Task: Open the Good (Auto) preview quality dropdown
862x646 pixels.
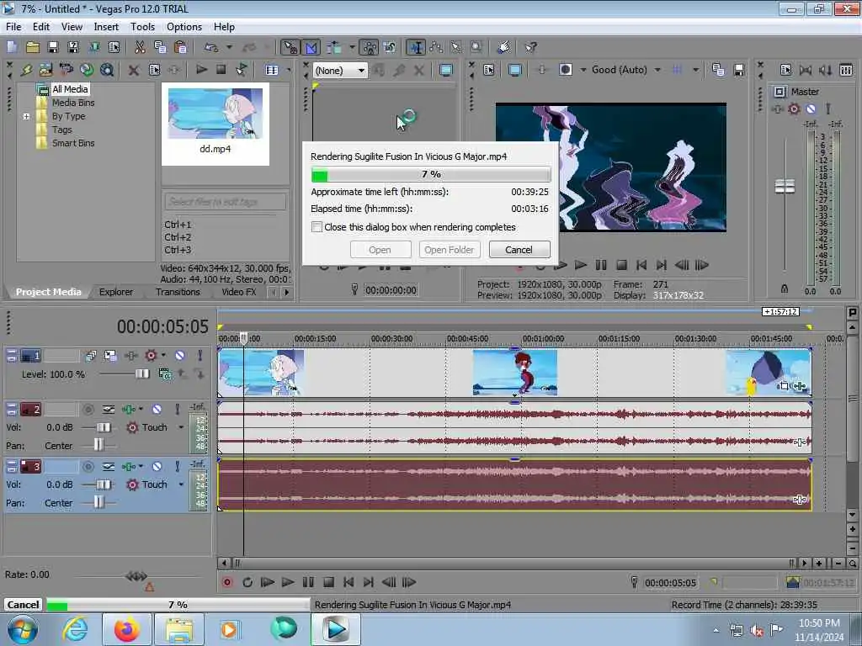Action: pyautogui.click(x=657, y=70)
